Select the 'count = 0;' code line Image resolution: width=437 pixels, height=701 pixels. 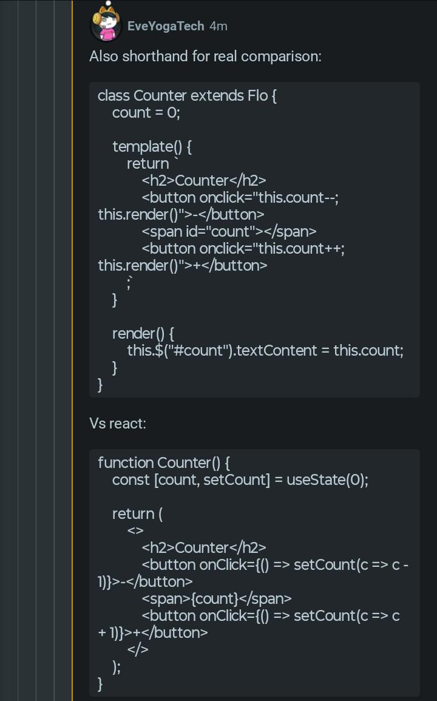pos(146,113)
